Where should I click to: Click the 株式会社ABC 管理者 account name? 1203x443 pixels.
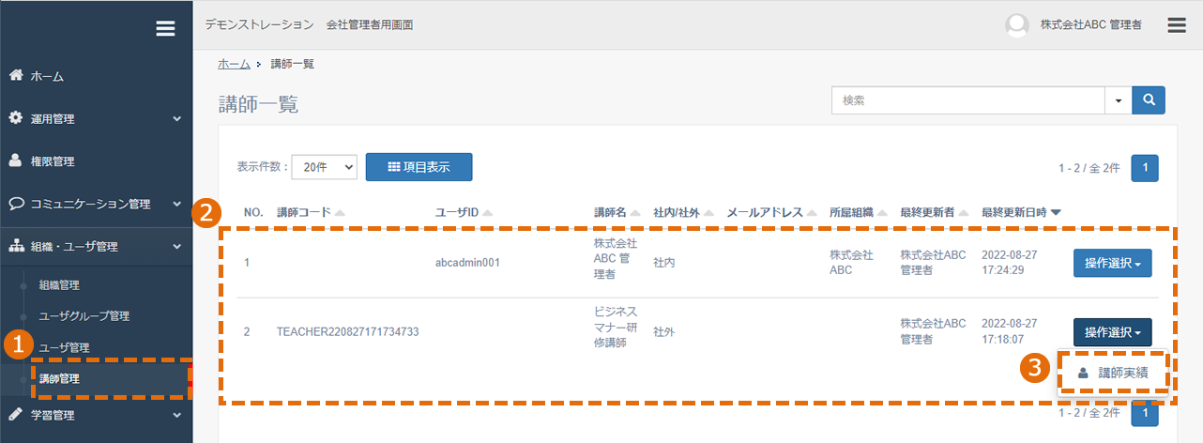tap(1090, 25)
